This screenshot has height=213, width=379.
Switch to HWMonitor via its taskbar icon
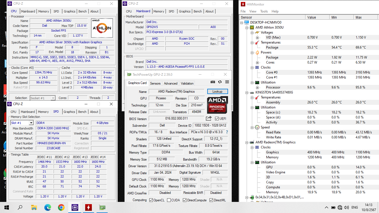pos(89,207)
